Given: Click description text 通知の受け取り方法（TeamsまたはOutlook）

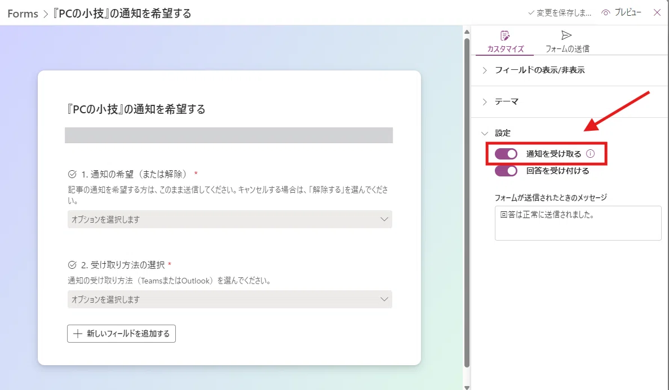Looking at the screenshot, I should (169, 281).
